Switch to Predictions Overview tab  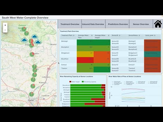(118, 24)
